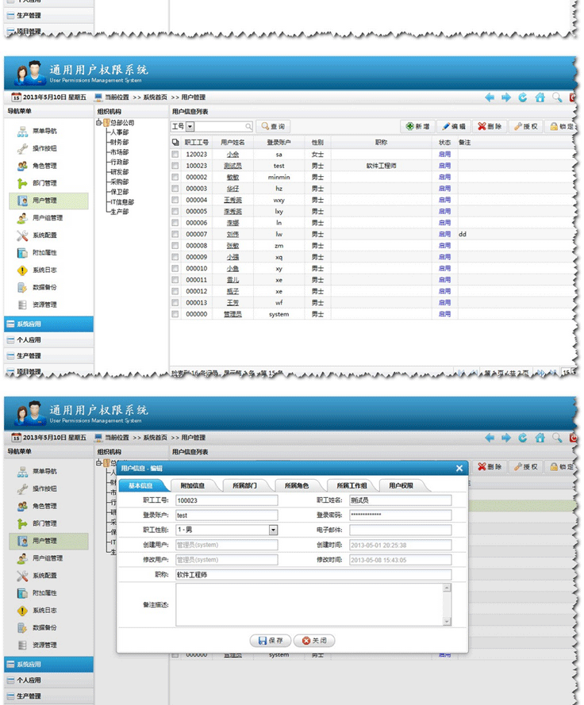Click magnifier icon in user list top toolbar
Screen dimensions: 584x705
point(557,97)
